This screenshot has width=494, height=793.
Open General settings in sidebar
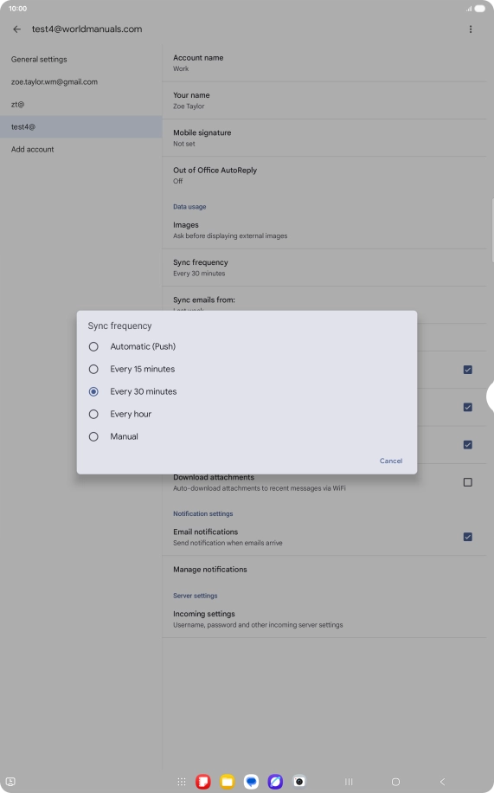81,59
